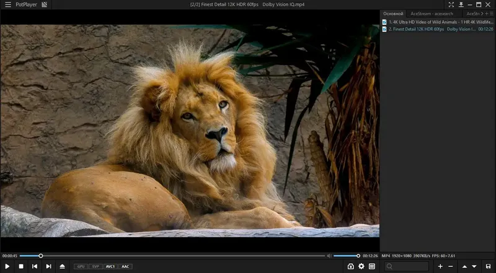The image size is (496, 273).
Task: Mute audio using the speaker icon
Action: (x=329, y=256)
